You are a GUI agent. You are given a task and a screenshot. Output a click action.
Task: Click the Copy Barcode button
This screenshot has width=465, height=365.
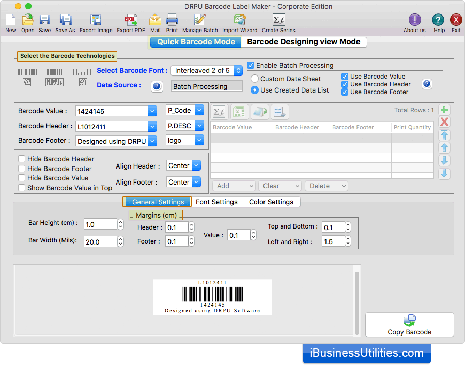(410, 325)
